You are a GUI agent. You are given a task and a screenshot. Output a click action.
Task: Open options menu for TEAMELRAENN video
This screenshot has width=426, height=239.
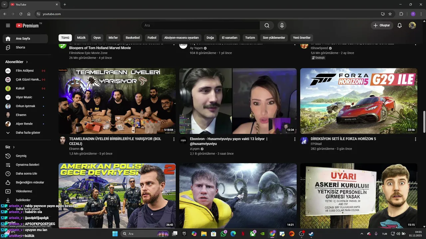click(174, 139)
